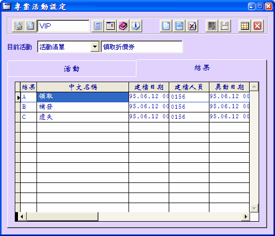Delete record using red X document icon
Screen dimensions: 275x236
coord(192,26)
